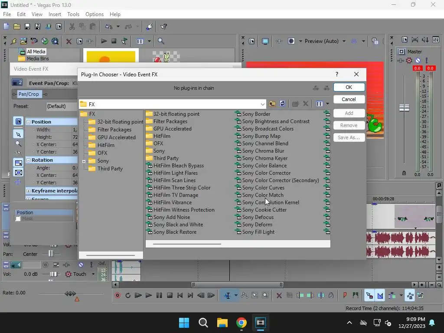Click Cancel in Plug-In Chooser
The image size is (444, 333).
[349, 99]
